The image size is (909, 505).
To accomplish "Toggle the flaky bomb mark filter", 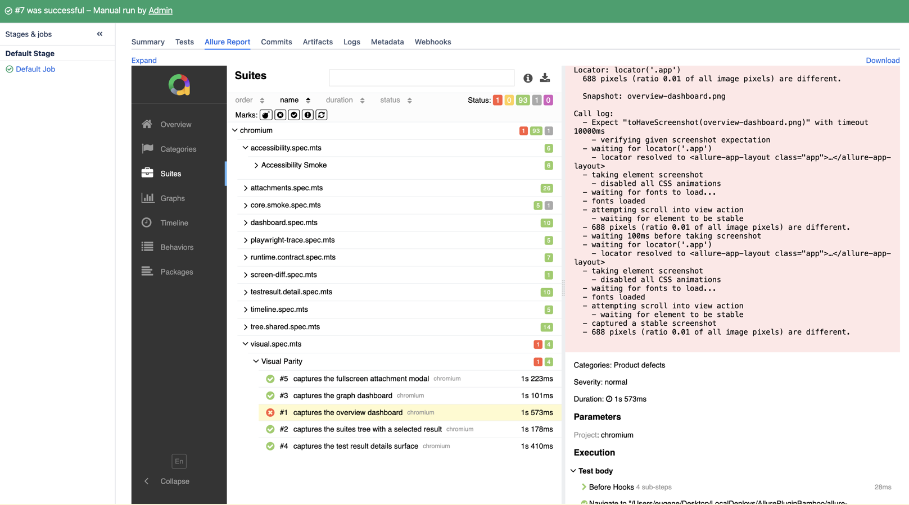I will point(266,115).
